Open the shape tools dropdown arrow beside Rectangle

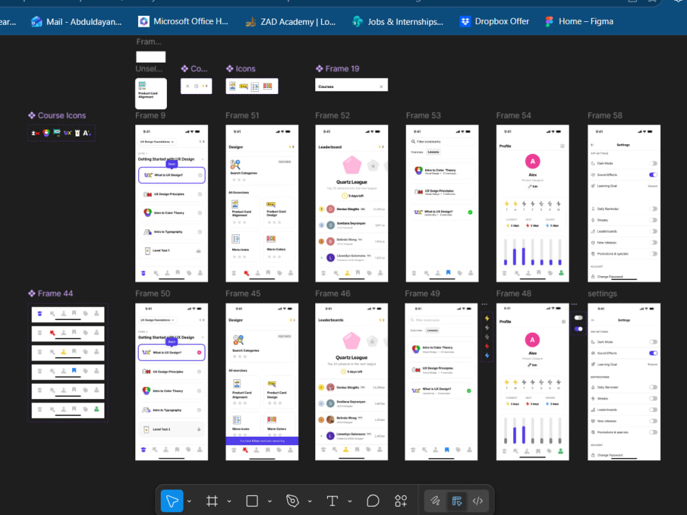269,501
